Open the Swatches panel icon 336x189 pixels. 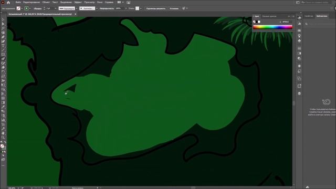coord(299,30)
